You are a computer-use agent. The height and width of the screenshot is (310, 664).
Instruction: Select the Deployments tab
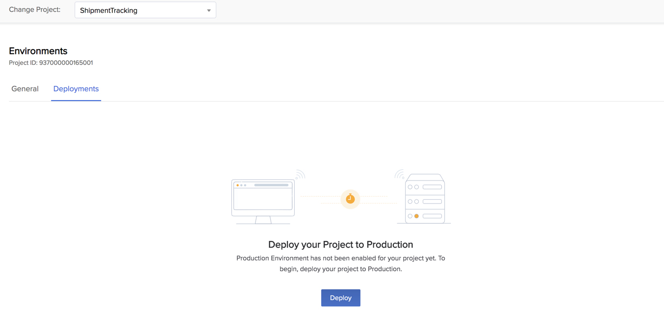[76, 89]
